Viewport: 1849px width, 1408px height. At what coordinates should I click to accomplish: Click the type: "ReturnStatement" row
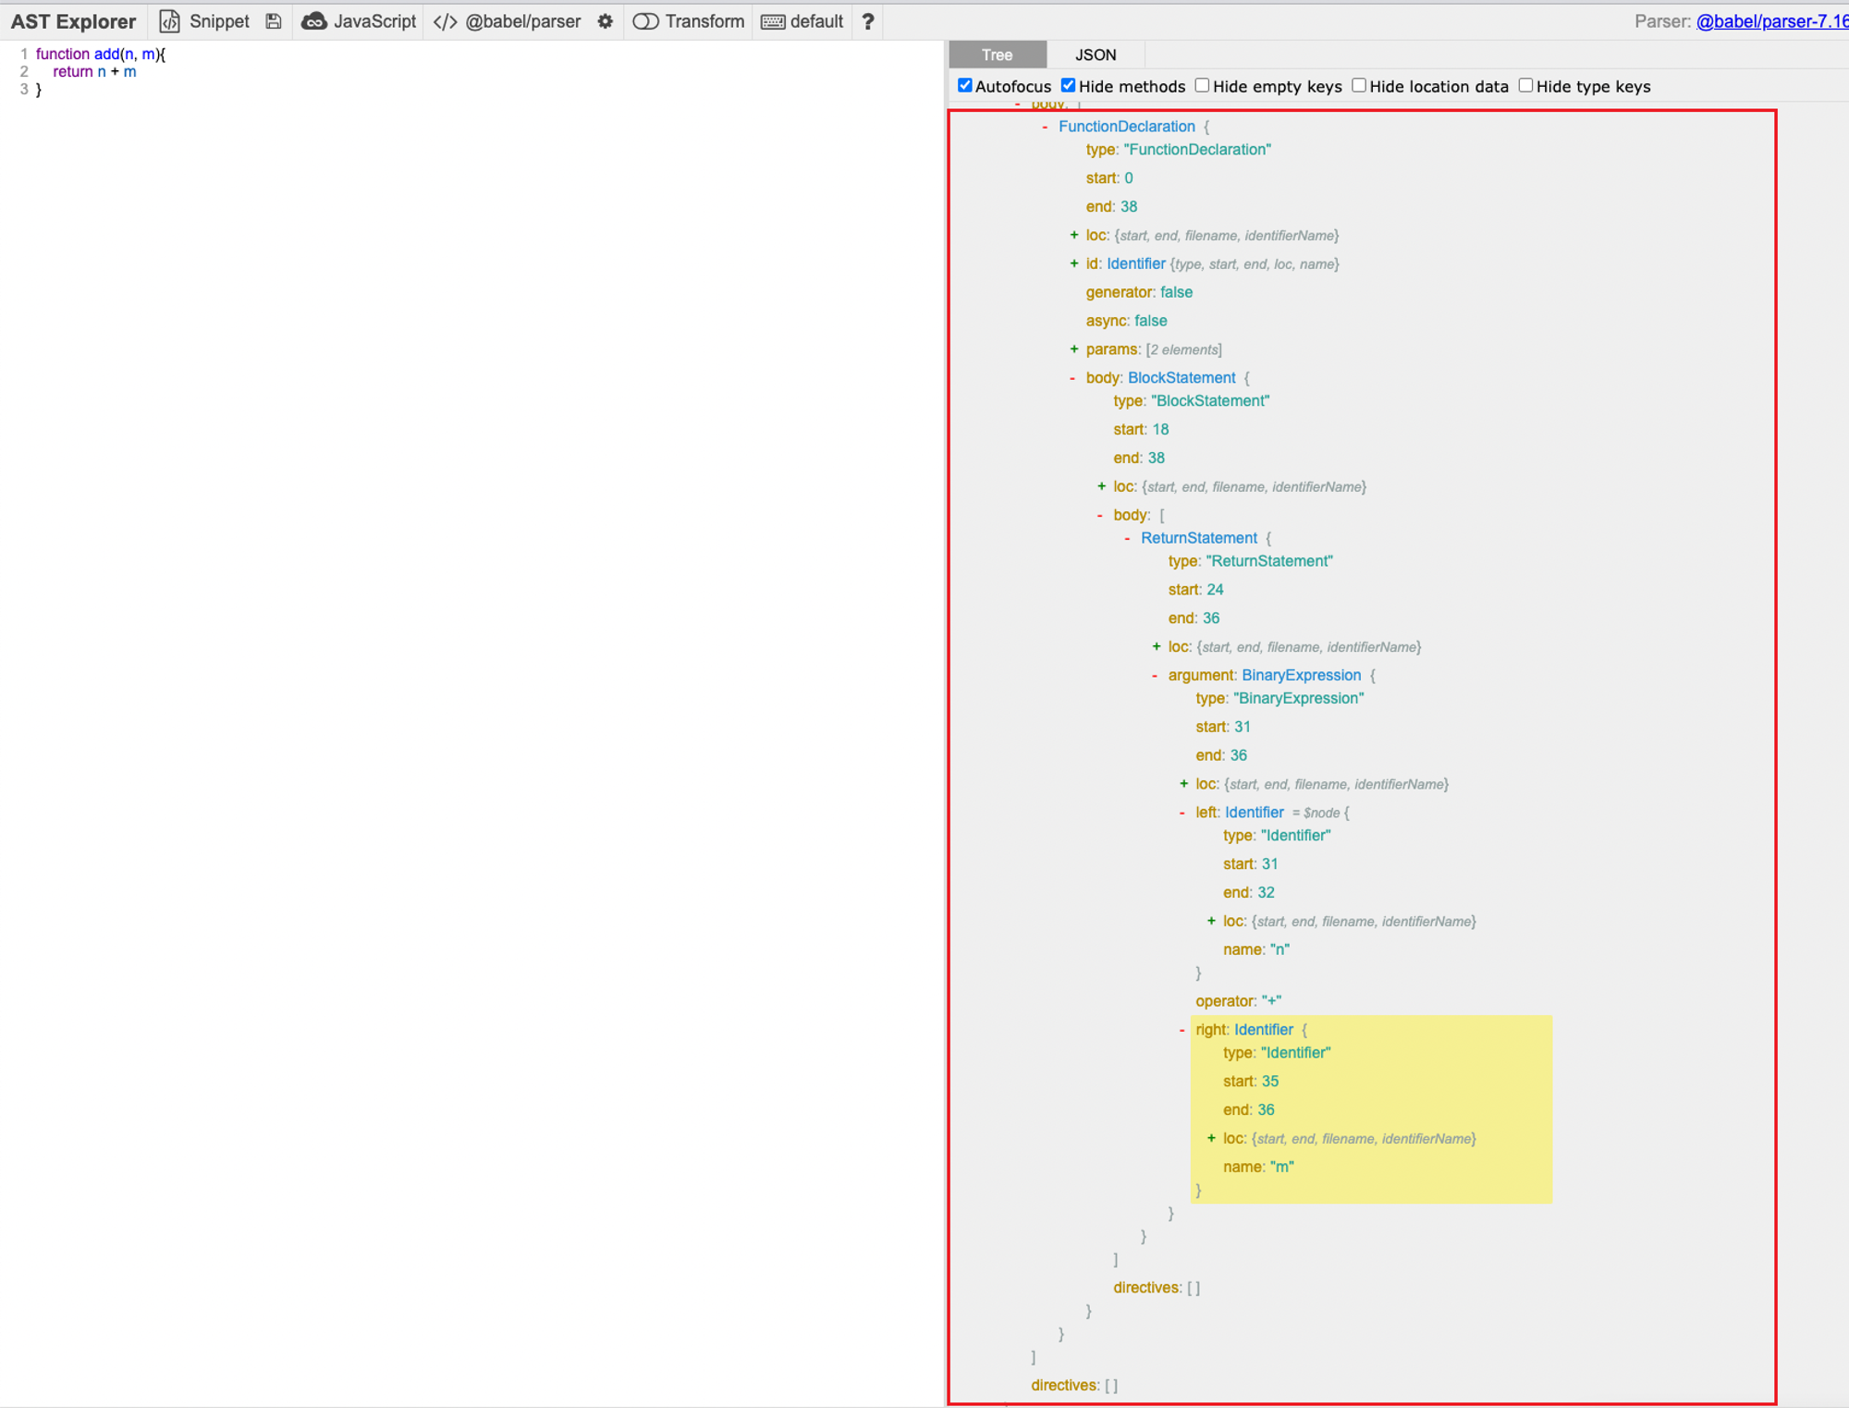point(1250,561)
